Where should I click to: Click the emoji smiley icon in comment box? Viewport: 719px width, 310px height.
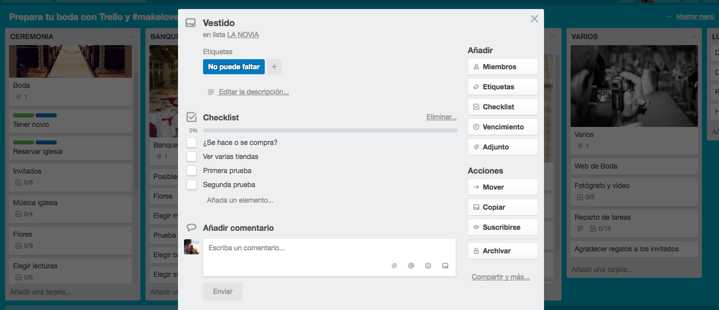[428, 266]
